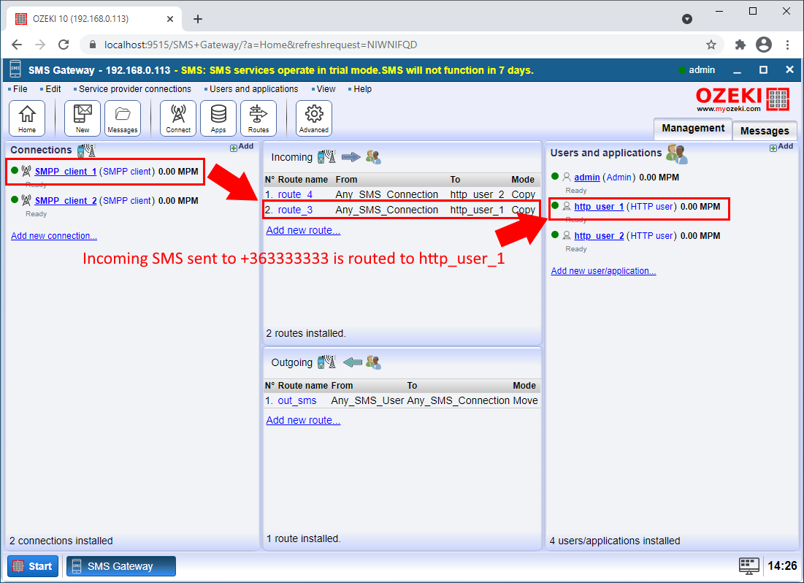
Task: Click the '2 connections installed' status text
Action: point(61,541)
